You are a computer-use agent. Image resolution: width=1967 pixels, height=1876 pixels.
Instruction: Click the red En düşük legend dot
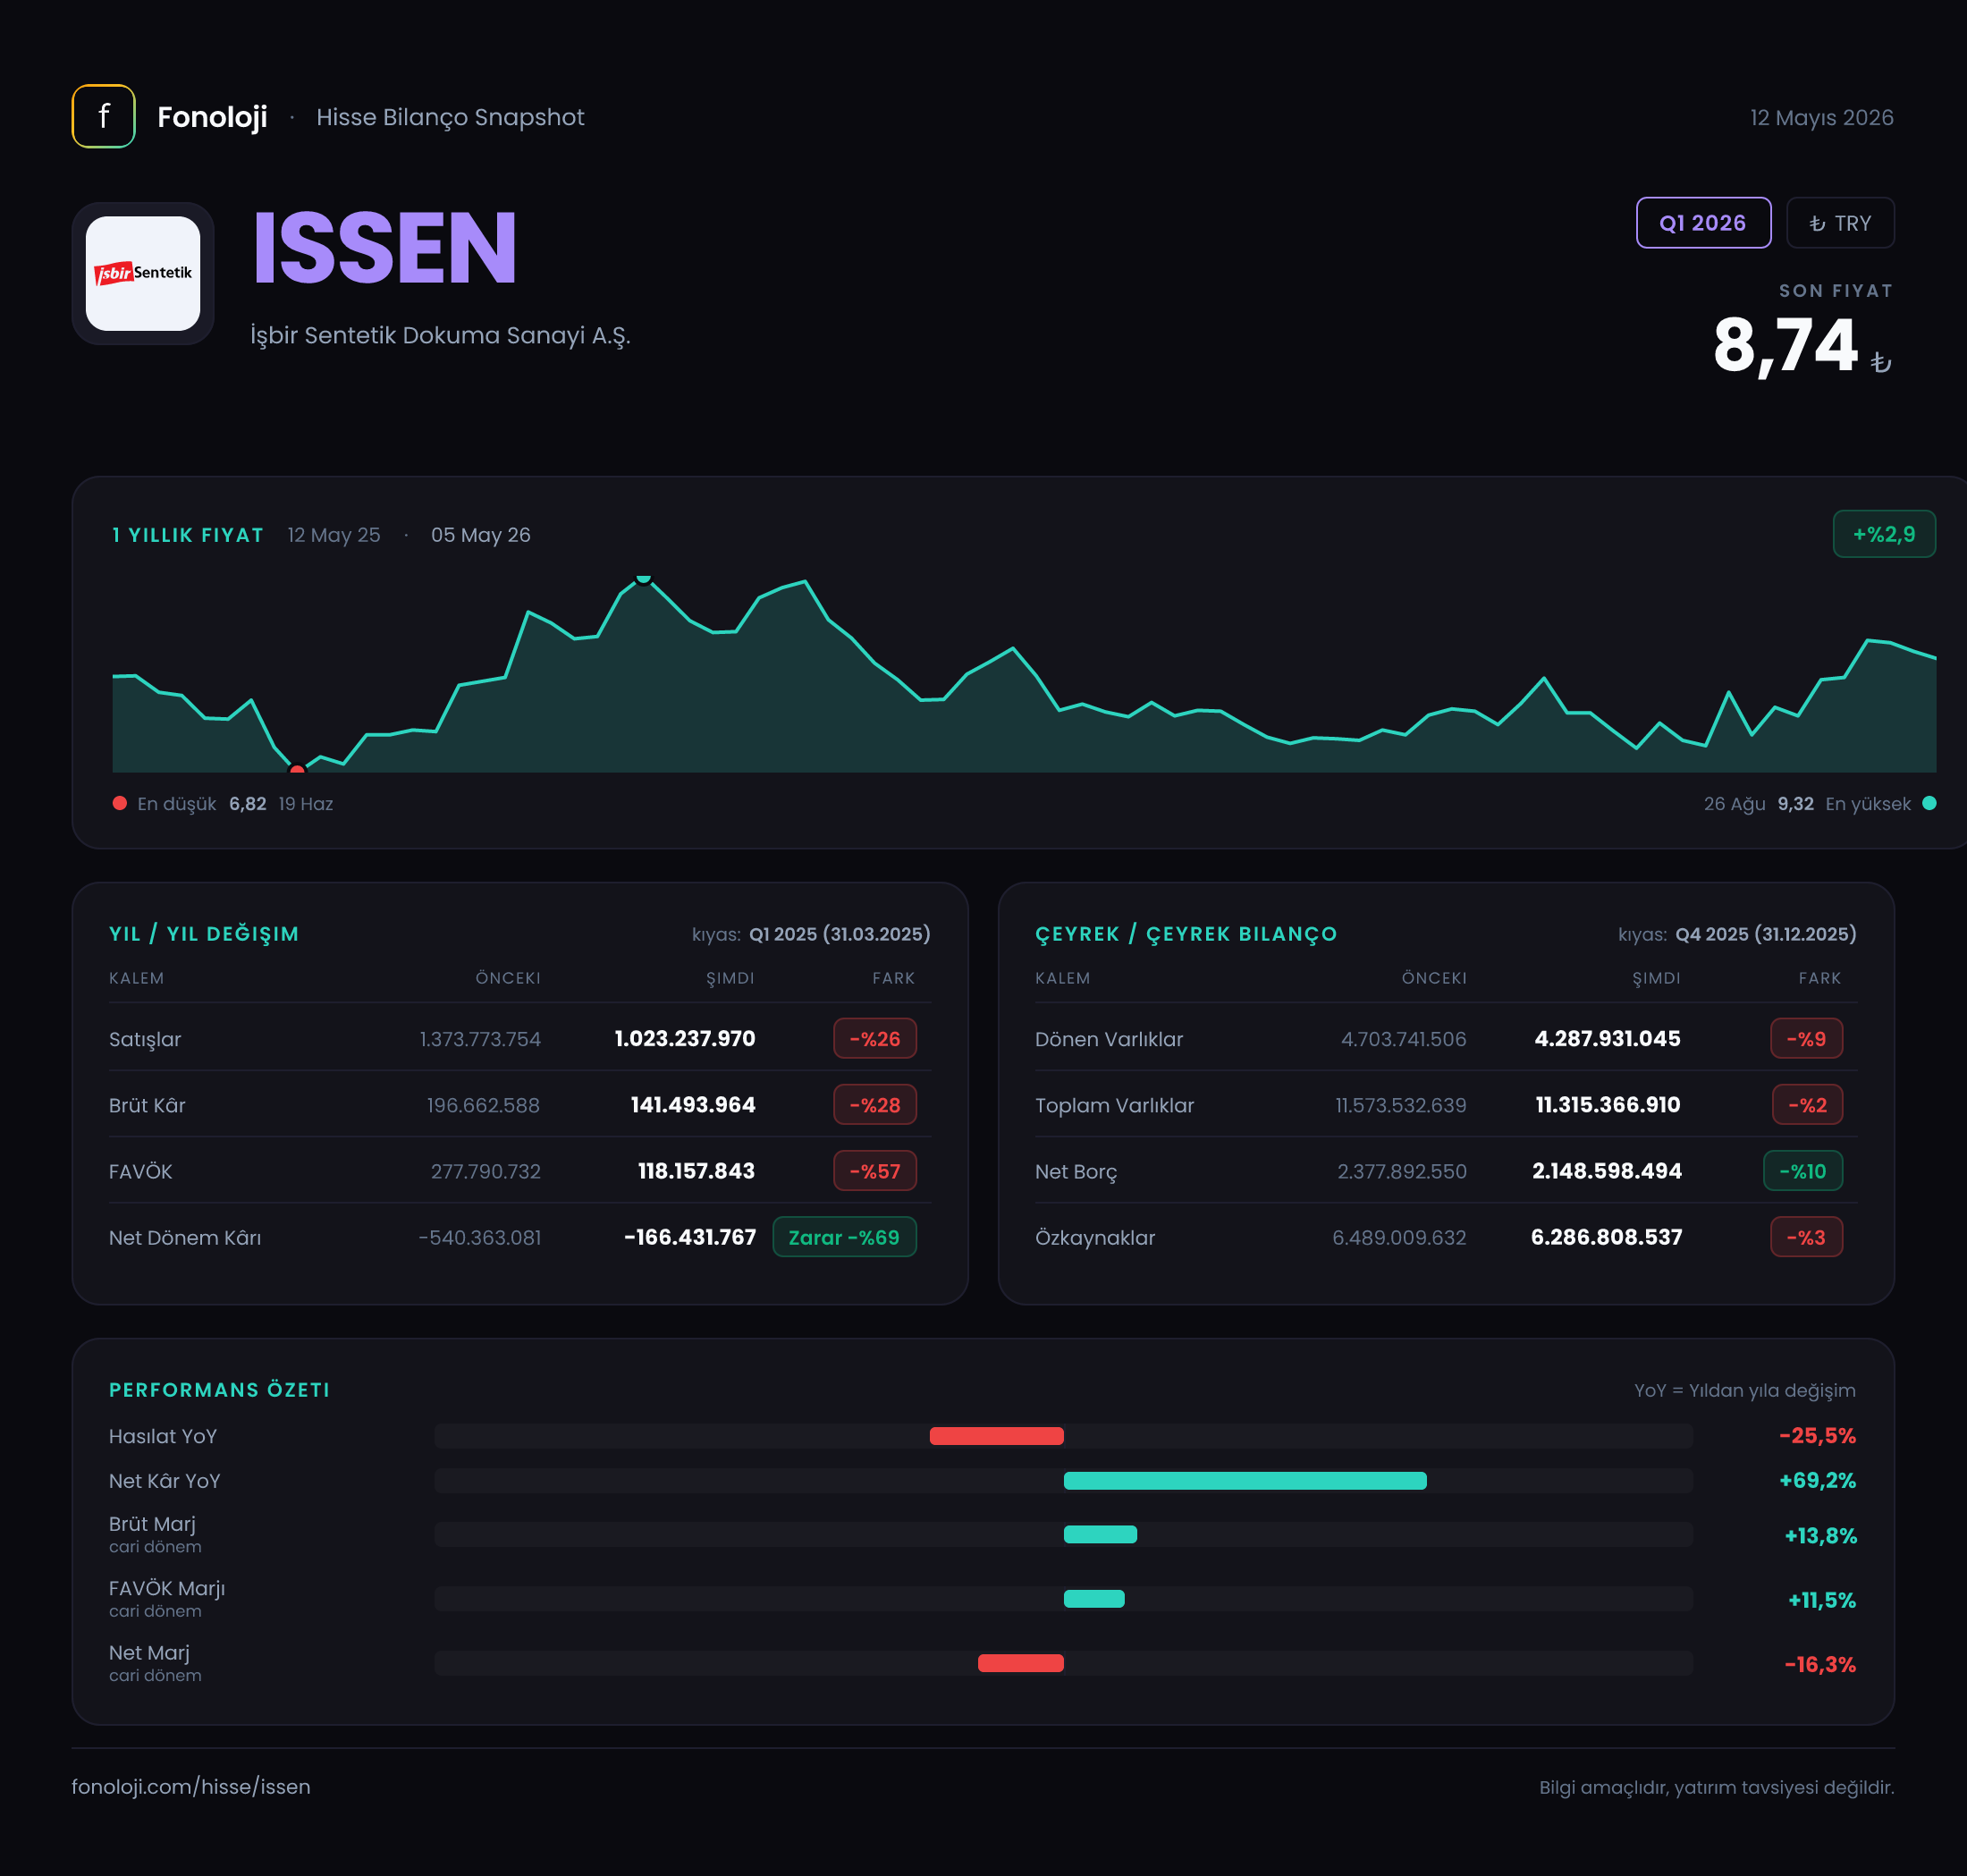click(120, 803)
